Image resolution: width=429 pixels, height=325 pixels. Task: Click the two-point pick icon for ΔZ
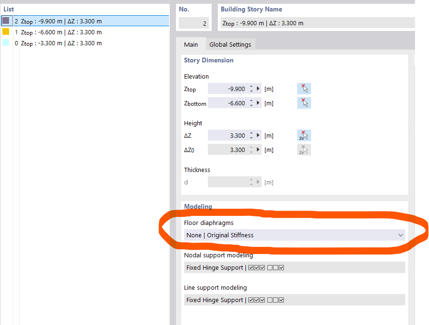pos(304,135)
